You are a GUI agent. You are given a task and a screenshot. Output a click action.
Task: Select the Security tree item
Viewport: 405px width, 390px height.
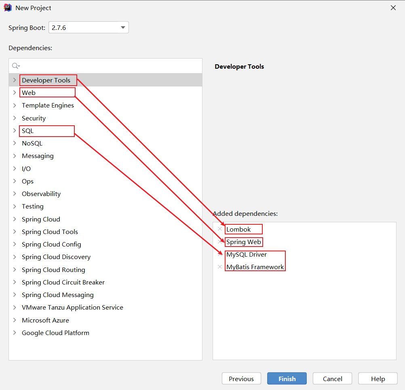pos(34,118)
